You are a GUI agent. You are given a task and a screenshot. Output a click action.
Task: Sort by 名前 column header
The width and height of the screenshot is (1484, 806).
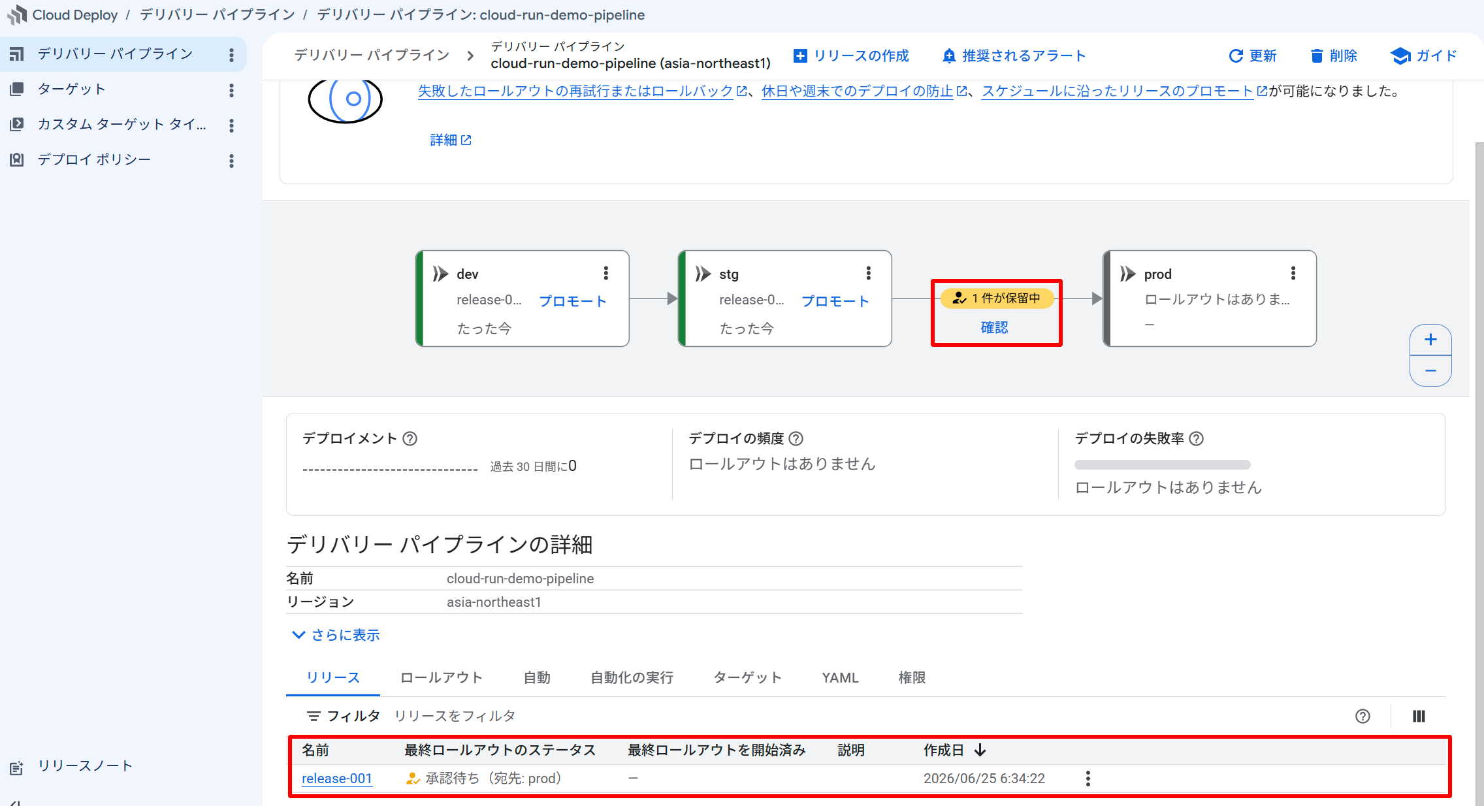click(315, 750)
